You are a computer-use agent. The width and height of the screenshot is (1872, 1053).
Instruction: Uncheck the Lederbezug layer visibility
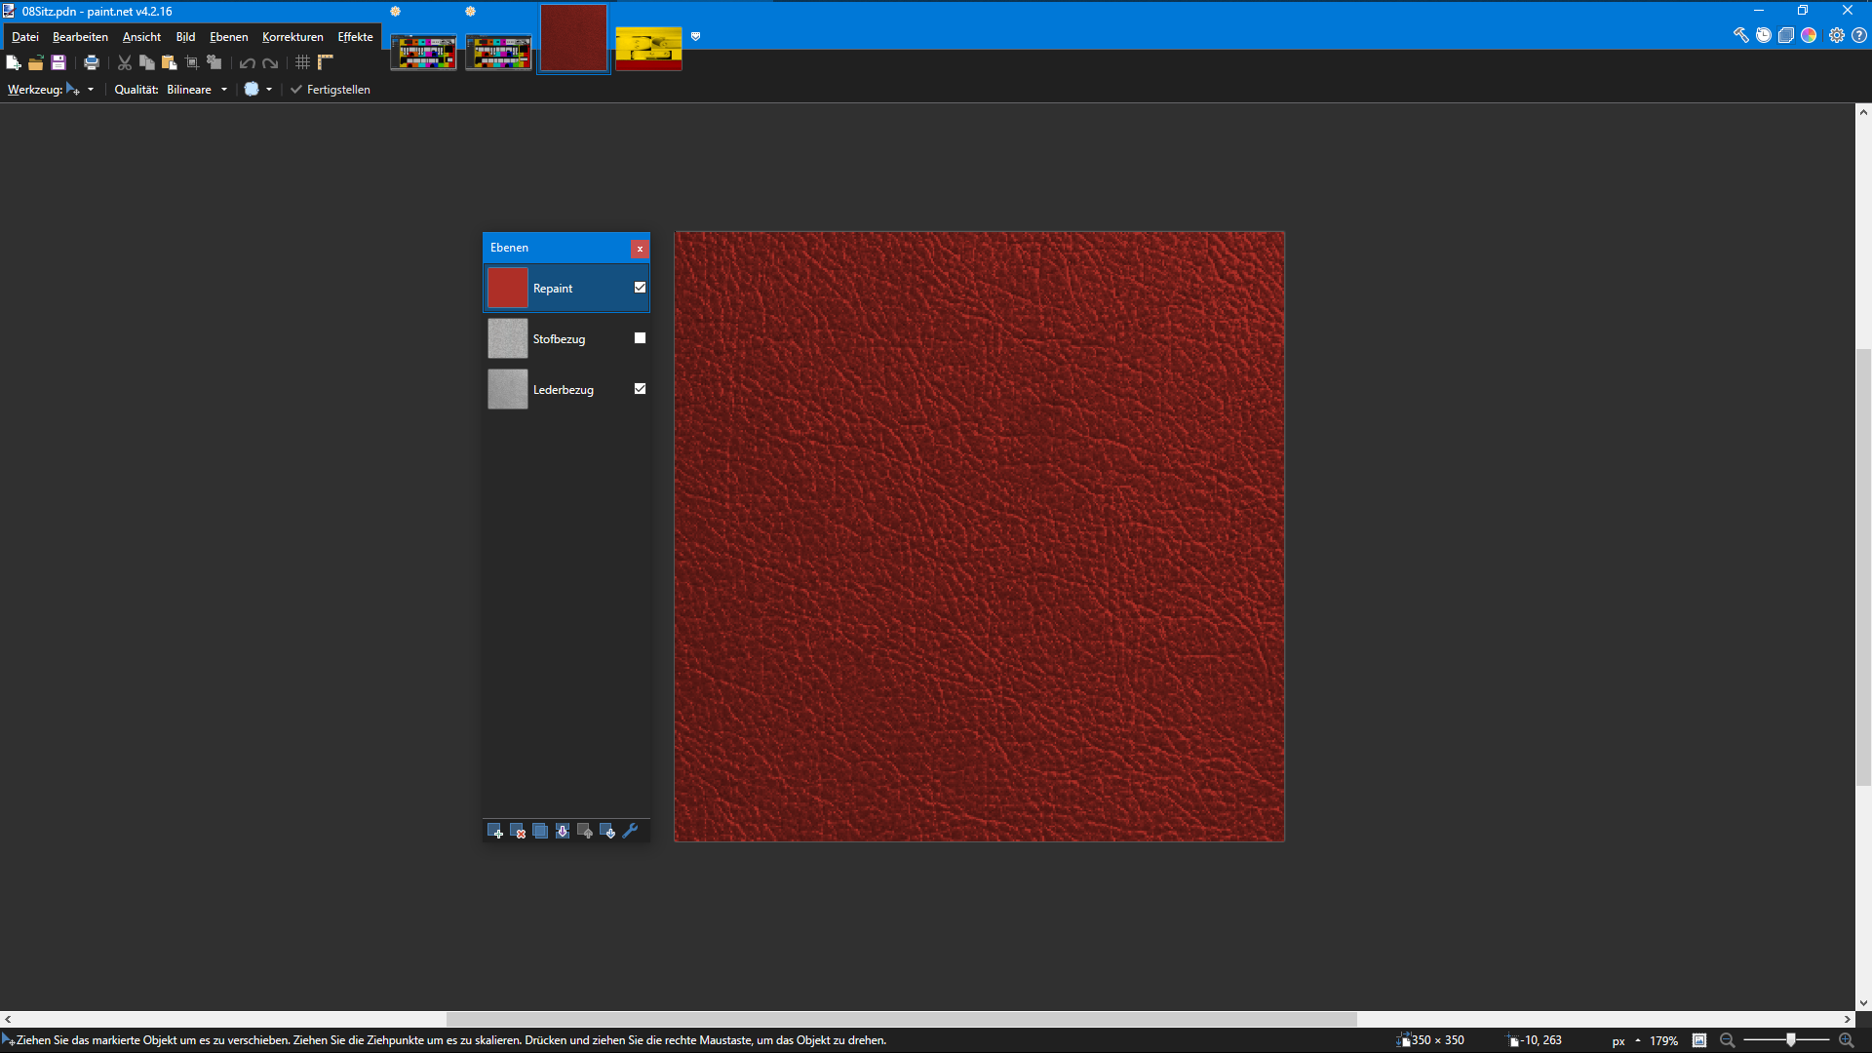pyautogui.click(x=640, y=389)
